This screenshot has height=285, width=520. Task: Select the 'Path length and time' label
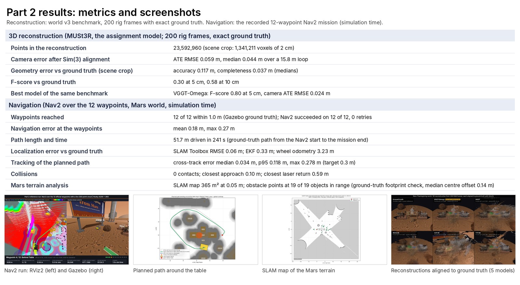pos(39,140)
